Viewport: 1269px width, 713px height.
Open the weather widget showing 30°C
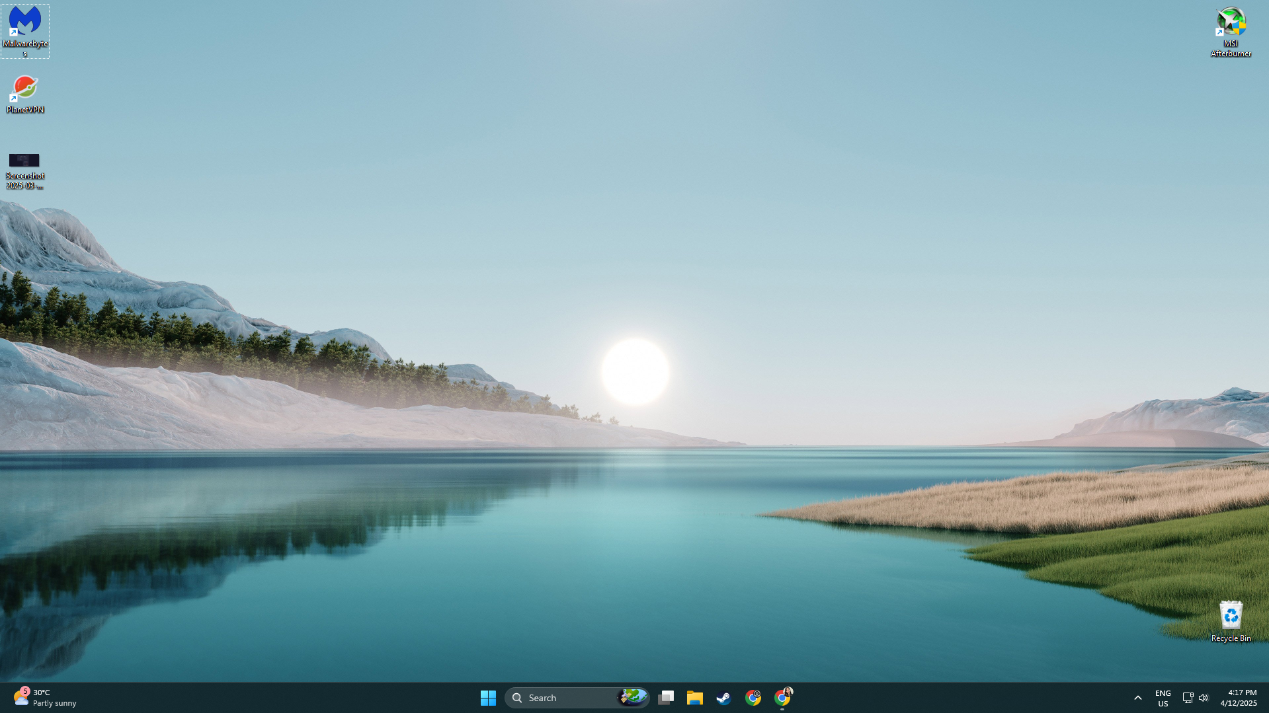(x=44, y=698)
